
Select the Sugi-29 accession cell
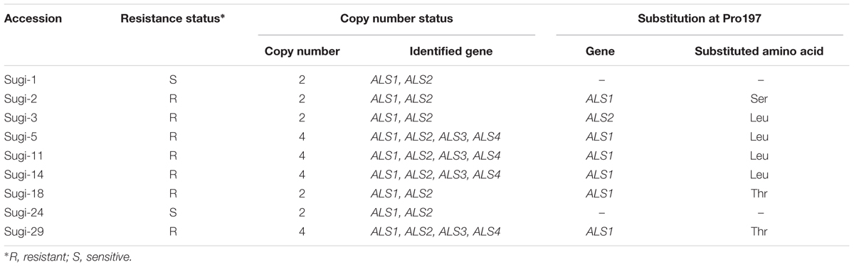24,224
